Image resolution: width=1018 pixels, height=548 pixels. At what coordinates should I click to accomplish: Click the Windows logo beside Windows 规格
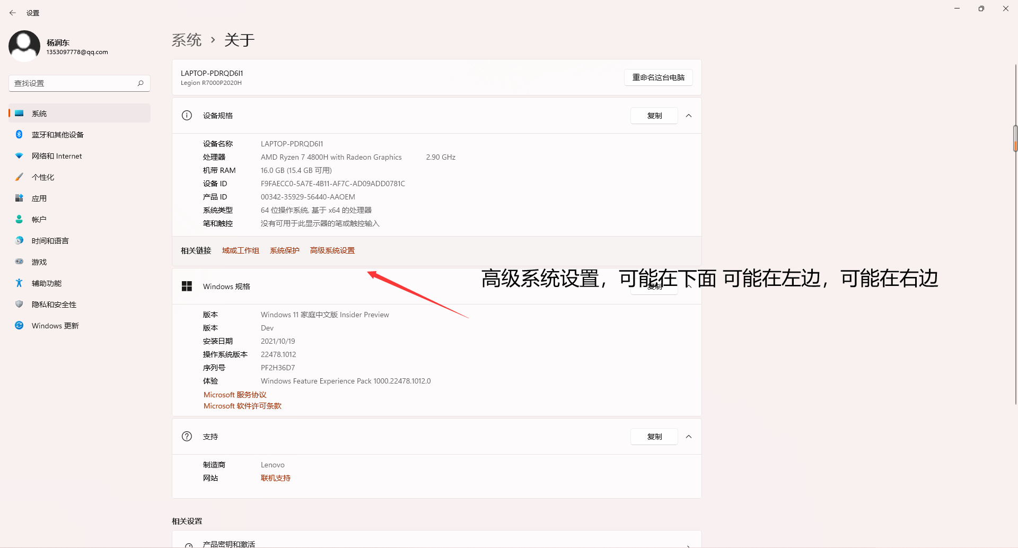click(187, 286)
